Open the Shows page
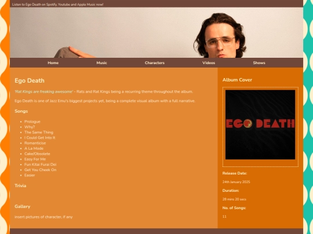 click(259, 63)
